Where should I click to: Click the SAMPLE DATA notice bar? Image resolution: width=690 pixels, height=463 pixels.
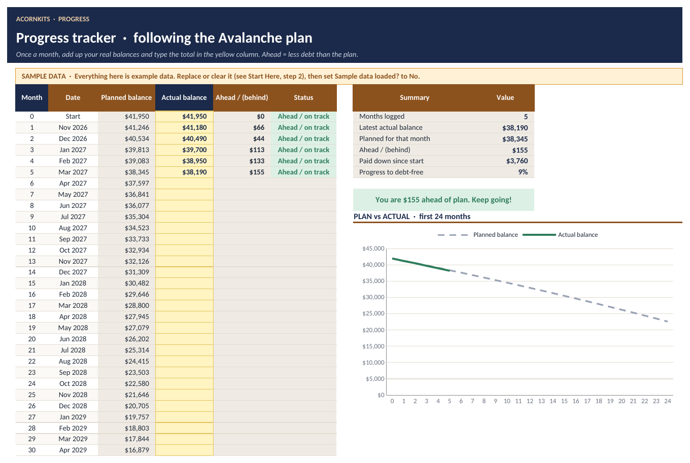point(349,76)
